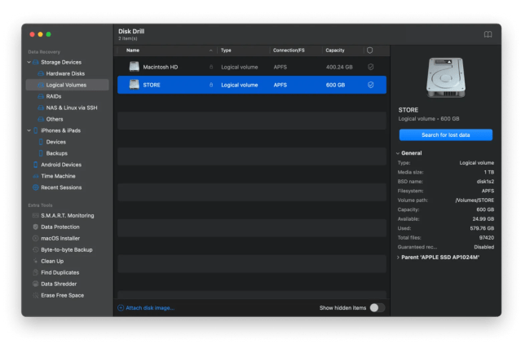Click the 97420 total files value

[487, 237]
